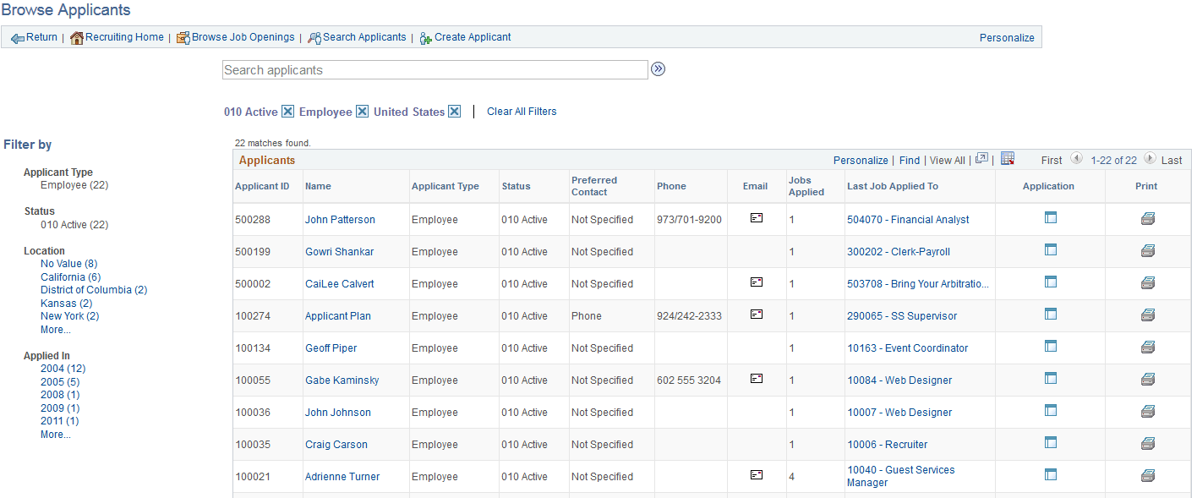The width and height of the screenshot is (1197, 498).
Task: Remove the 010 Active filter
Action: pyautogui.click(x=287, y=111)
